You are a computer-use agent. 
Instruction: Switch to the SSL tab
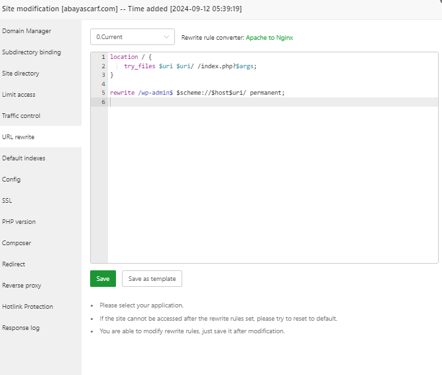(7, 201)
